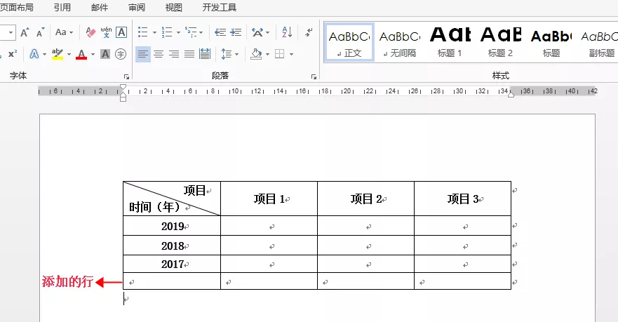The image size is (618, 322).
Task: Click the Clear Formatting eraser icon
Action: (90, 32)
